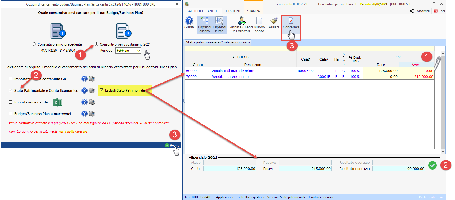
Task: Switch to OPZIONI tab
Action: pos(233,11)
